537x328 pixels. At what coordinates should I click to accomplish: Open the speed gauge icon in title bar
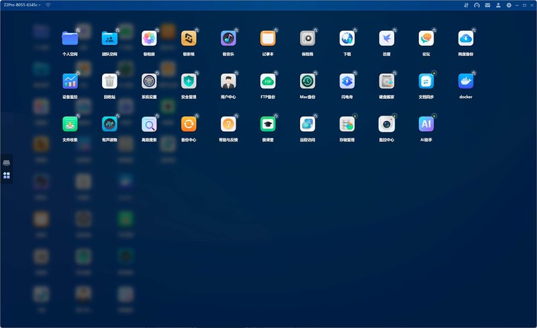(x=477, y=5)
